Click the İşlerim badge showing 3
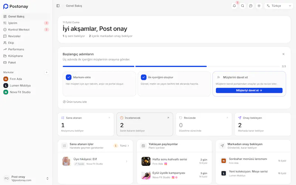 pyautogui.click(x=47, y=23)
